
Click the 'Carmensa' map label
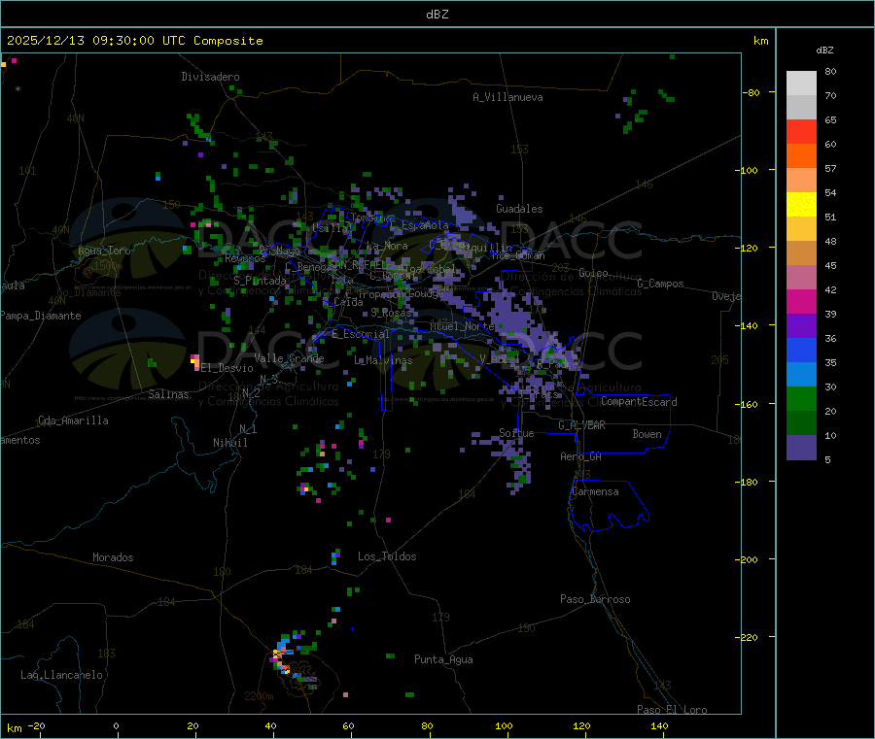click(595, 491)
